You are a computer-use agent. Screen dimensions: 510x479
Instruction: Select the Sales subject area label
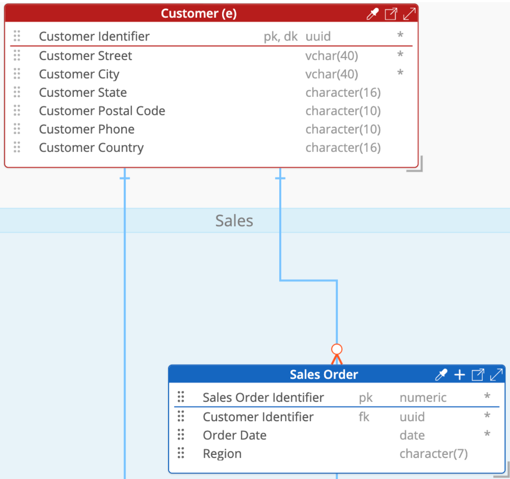click(234, 221)
